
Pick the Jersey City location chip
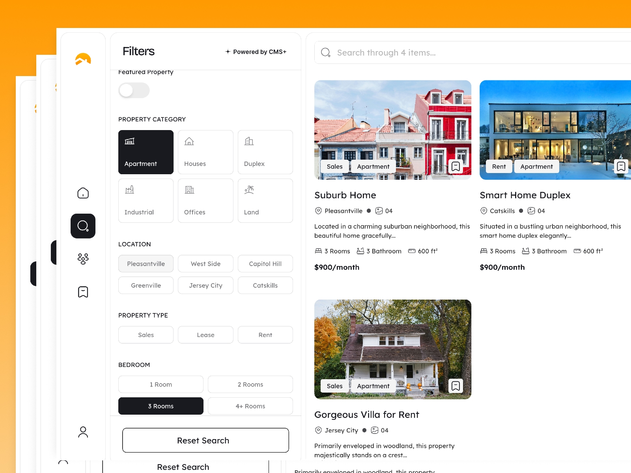pos(205,285)
